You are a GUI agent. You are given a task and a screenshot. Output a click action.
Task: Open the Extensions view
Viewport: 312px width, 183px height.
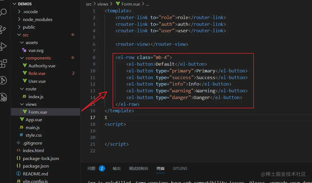(3, 63)
